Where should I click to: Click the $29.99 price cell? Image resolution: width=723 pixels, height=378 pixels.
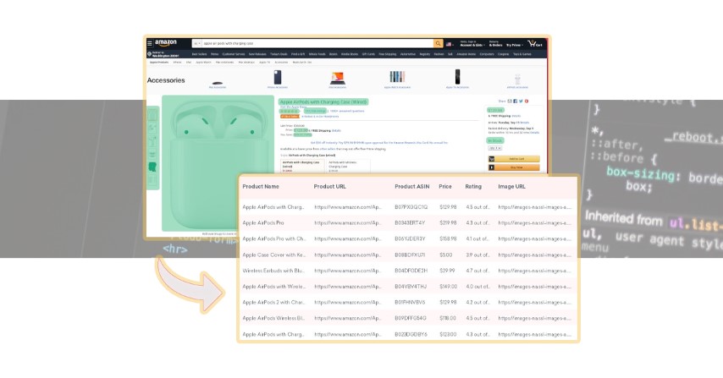point(447,271)
